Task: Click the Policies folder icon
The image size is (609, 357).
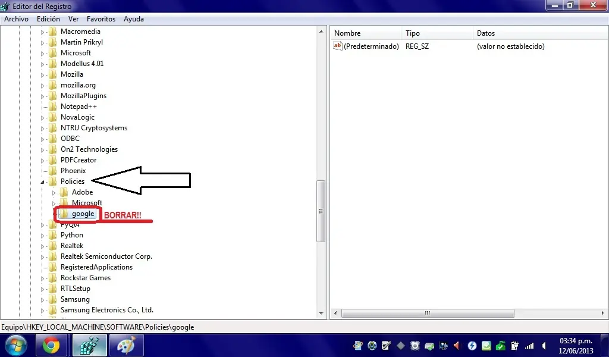Action: [52, 181]
